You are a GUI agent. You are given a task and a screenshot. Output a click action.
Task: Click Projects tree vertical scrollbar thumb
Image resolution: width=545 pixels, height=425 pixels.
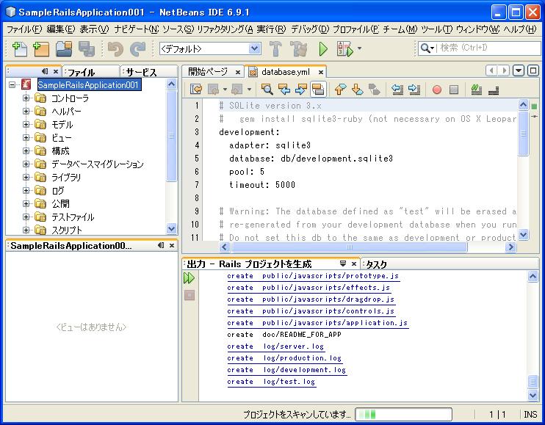tap(171, 136)
